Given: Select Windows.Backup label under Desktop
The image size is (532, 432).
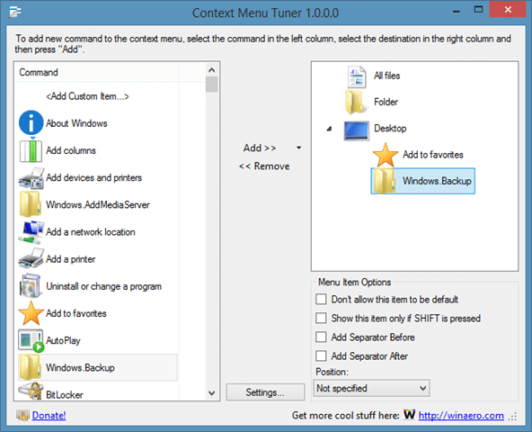Looking at the screenshot, I should click(437, 181).
